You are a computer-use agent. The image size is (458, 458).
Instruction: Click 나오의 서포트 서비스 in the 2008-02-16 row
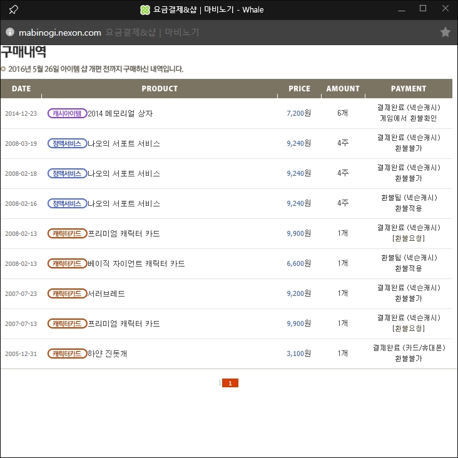pos(124,203)
